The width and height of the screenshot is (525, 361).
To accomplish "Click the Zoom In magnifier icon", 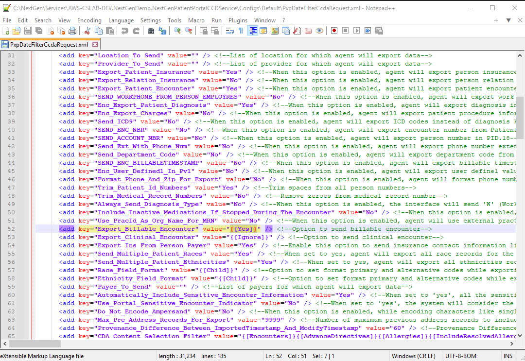I will point(177,31).
